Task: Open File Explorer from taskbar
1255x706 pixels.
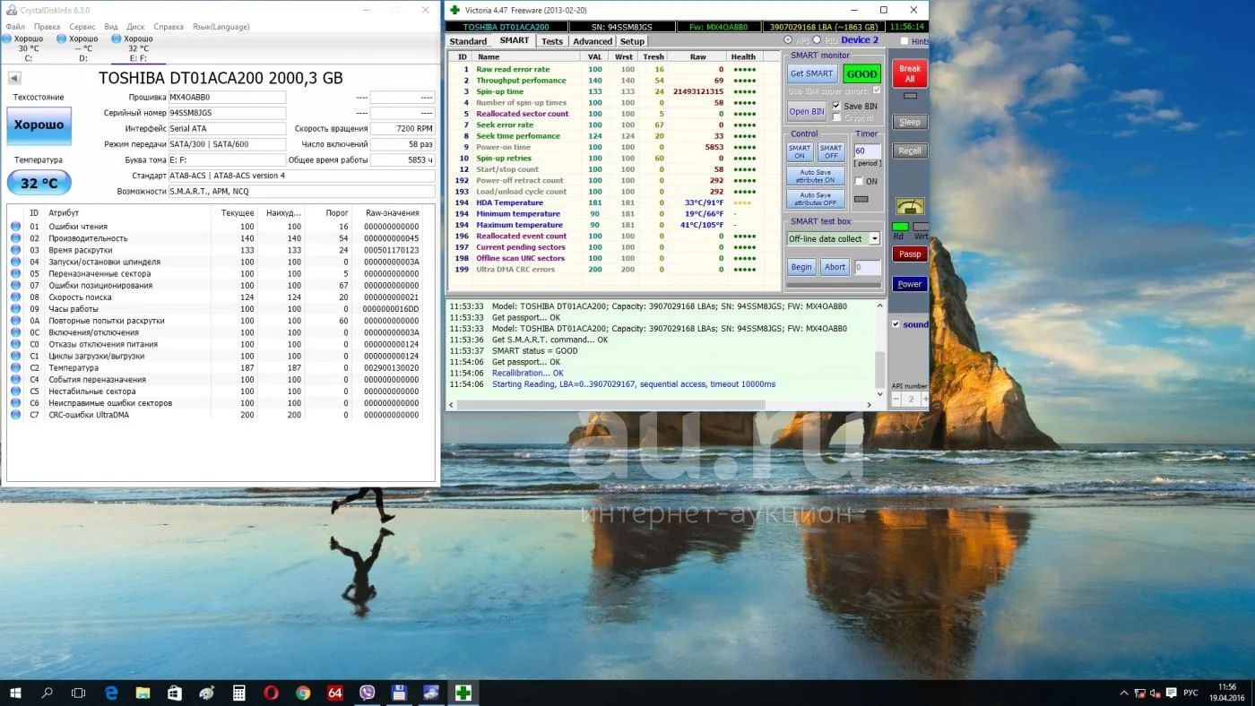Action: (x=143, y=693)
